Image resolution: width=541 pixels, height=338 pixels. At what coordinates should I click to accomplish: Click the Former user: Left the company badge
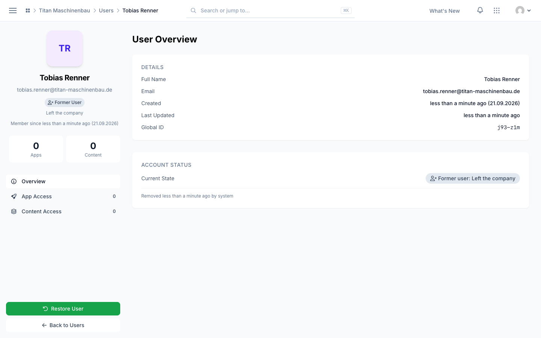tap(473, 178)
